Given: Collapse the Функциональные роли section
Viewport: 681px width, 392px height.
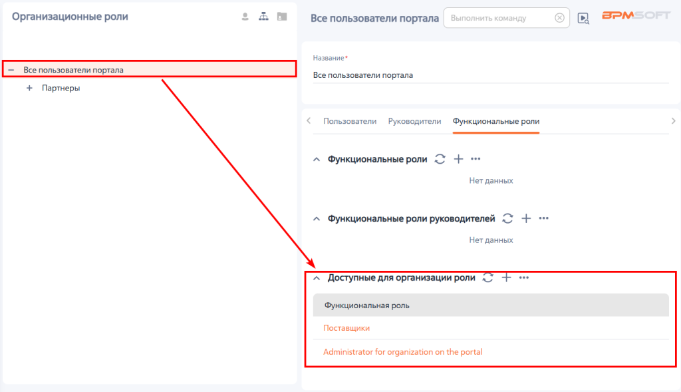Looking at the screenshot, I should pos(316,160).
